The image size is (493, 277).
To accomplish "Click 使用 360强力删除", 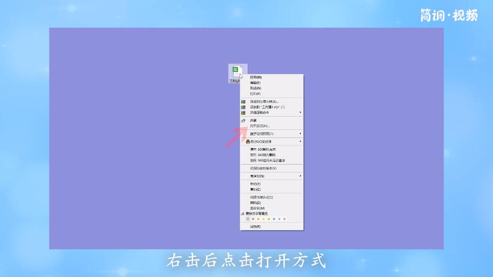I will coord(272,155).
